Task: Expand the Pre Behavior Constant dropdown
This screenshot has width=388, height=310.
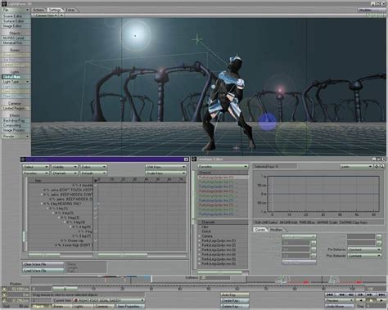Action: coord(364,249)
